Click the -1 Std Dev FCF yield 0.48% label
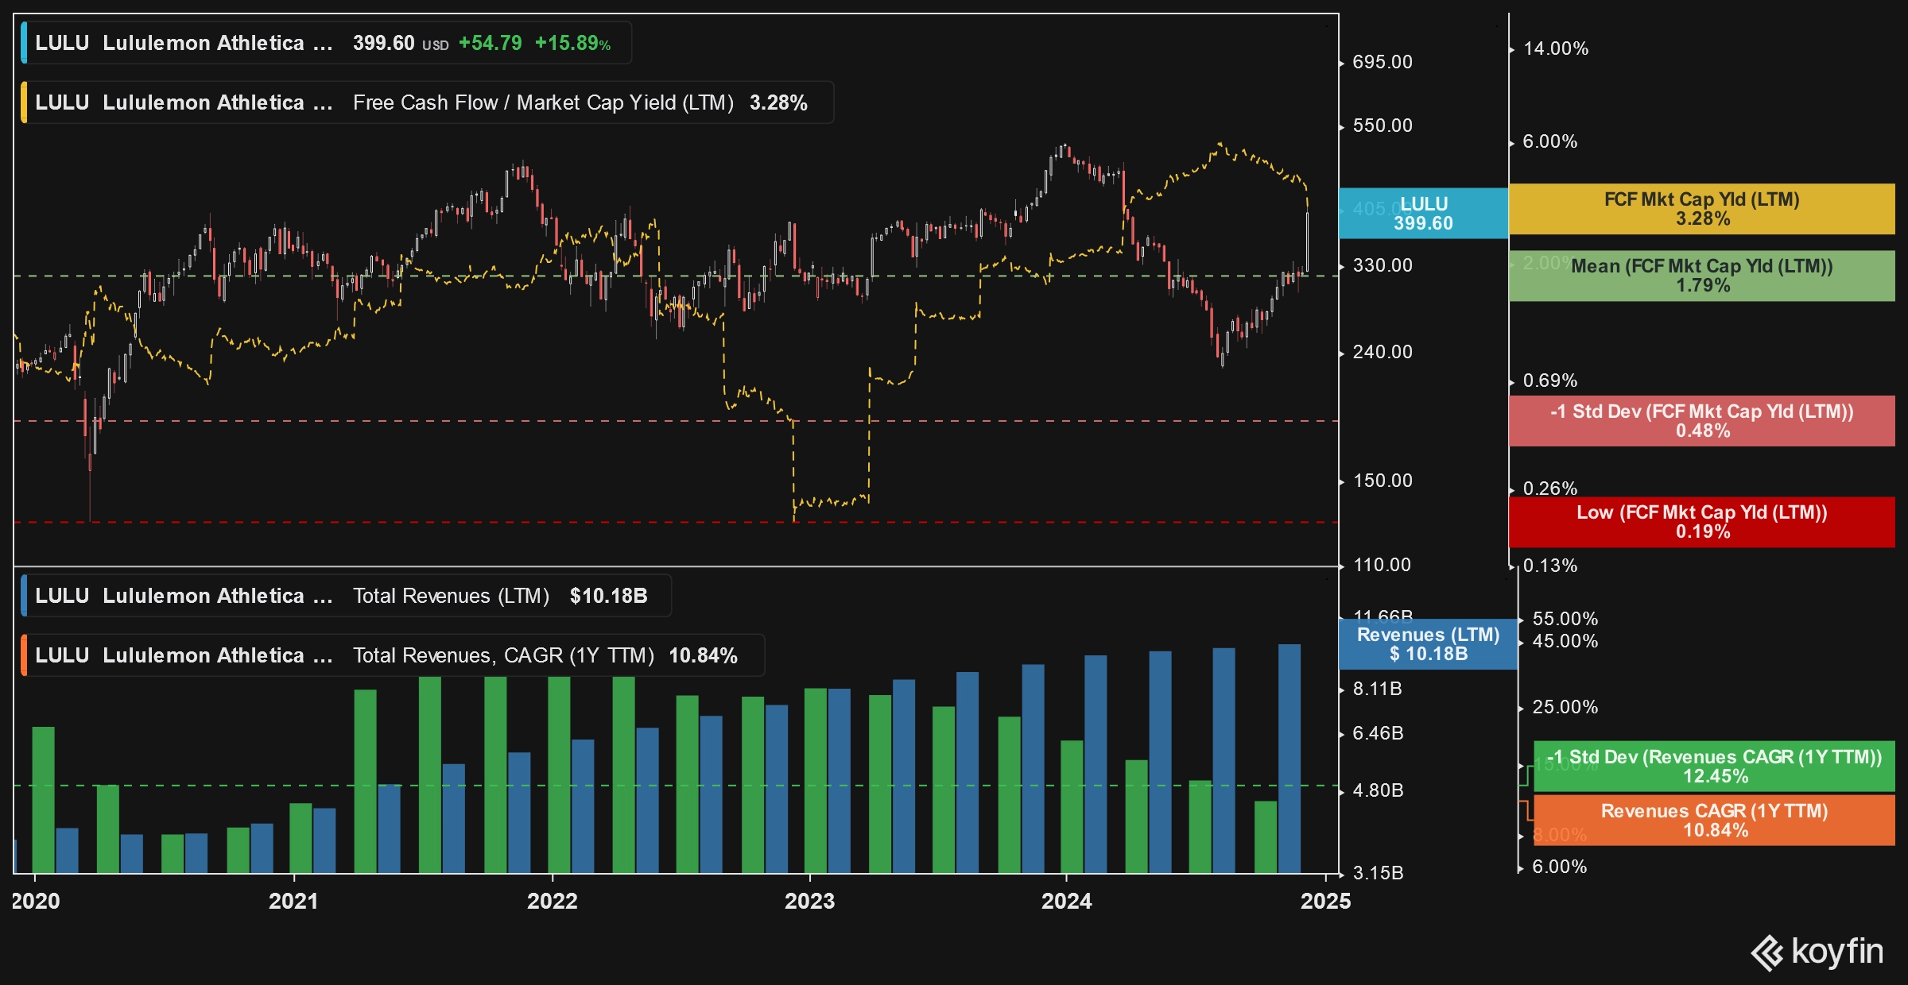1908x985 pixels. point(1702,421)
